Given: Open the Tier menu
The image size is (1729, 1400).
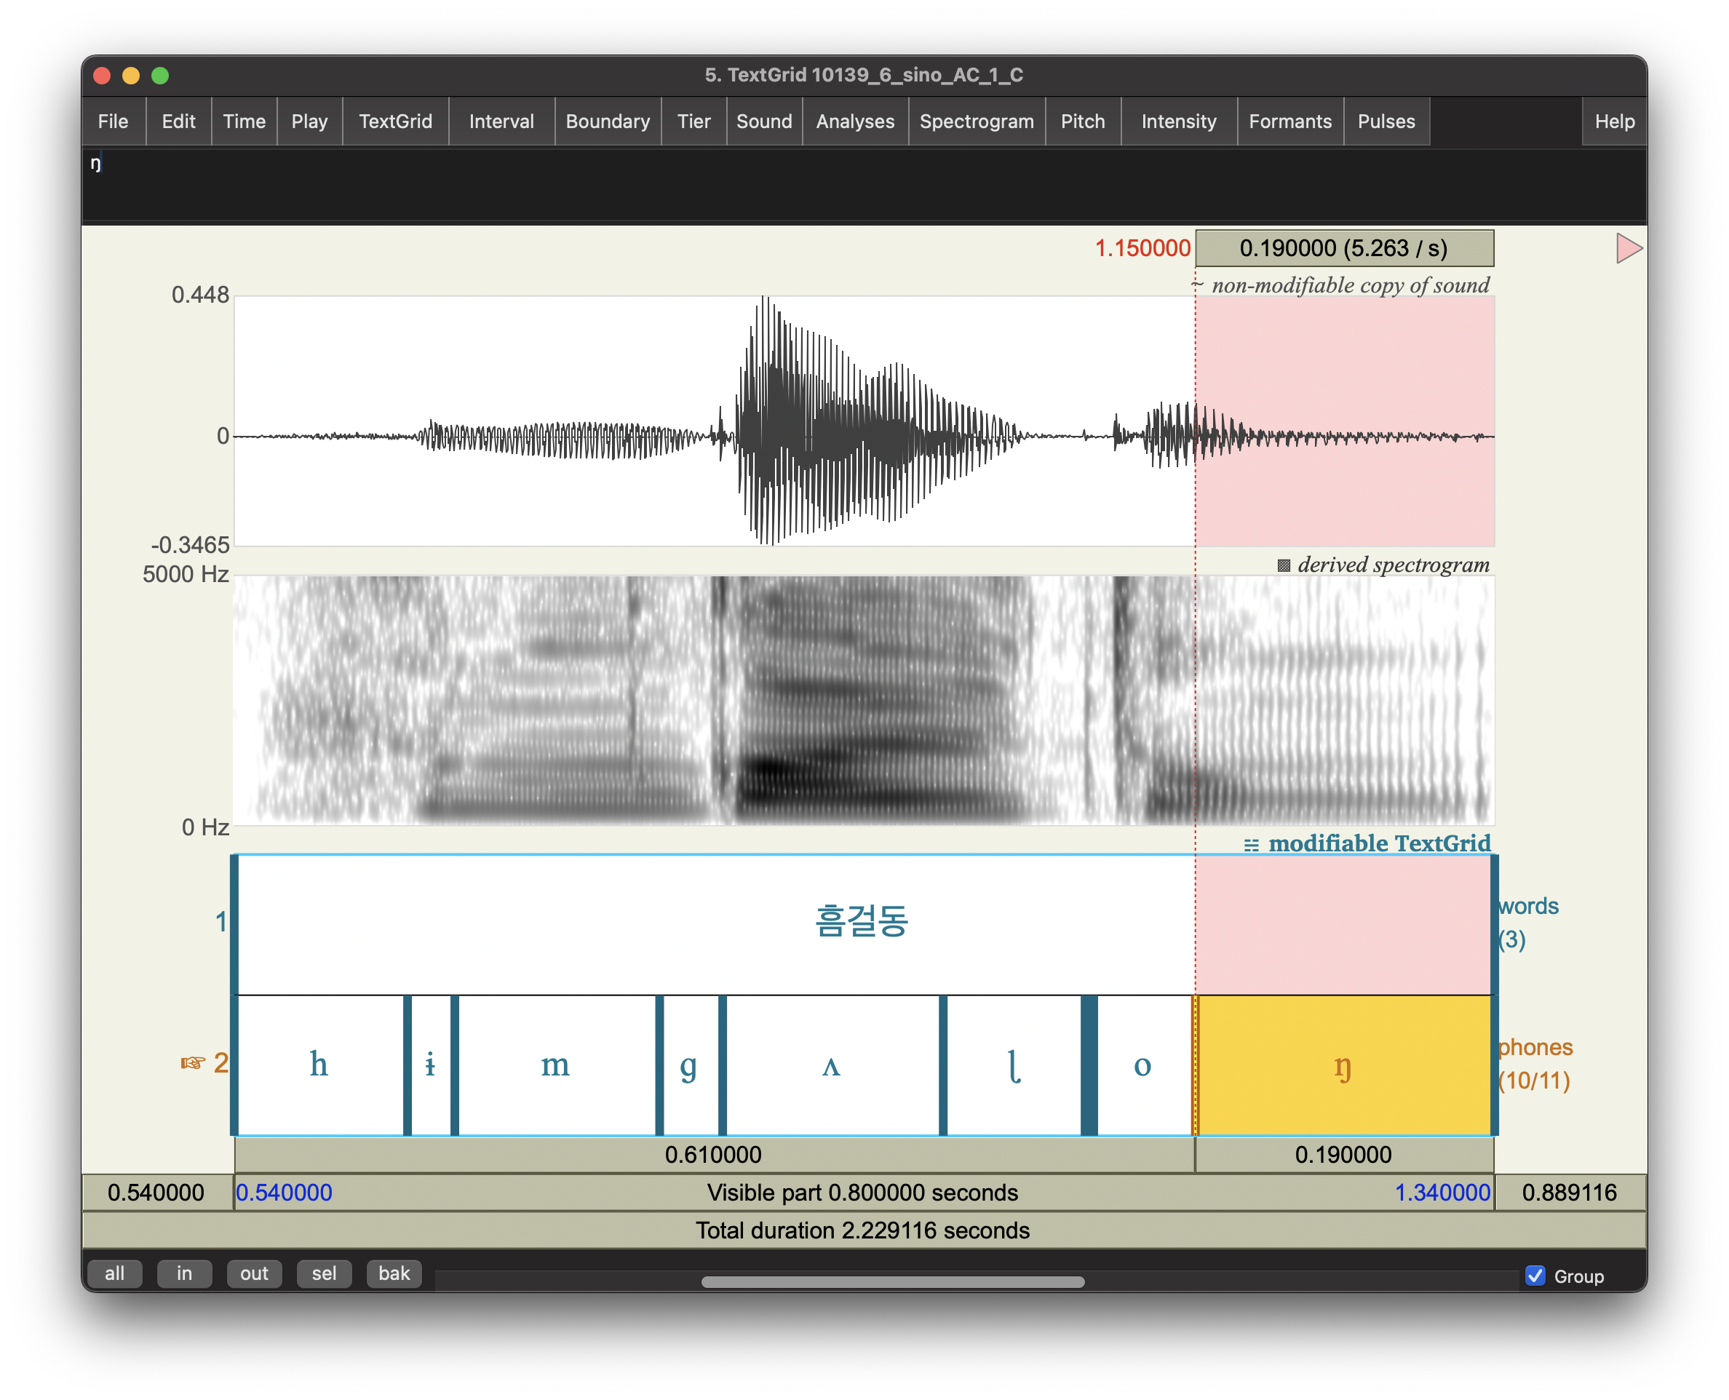Looking at the screenshot, I should (693, 122).
